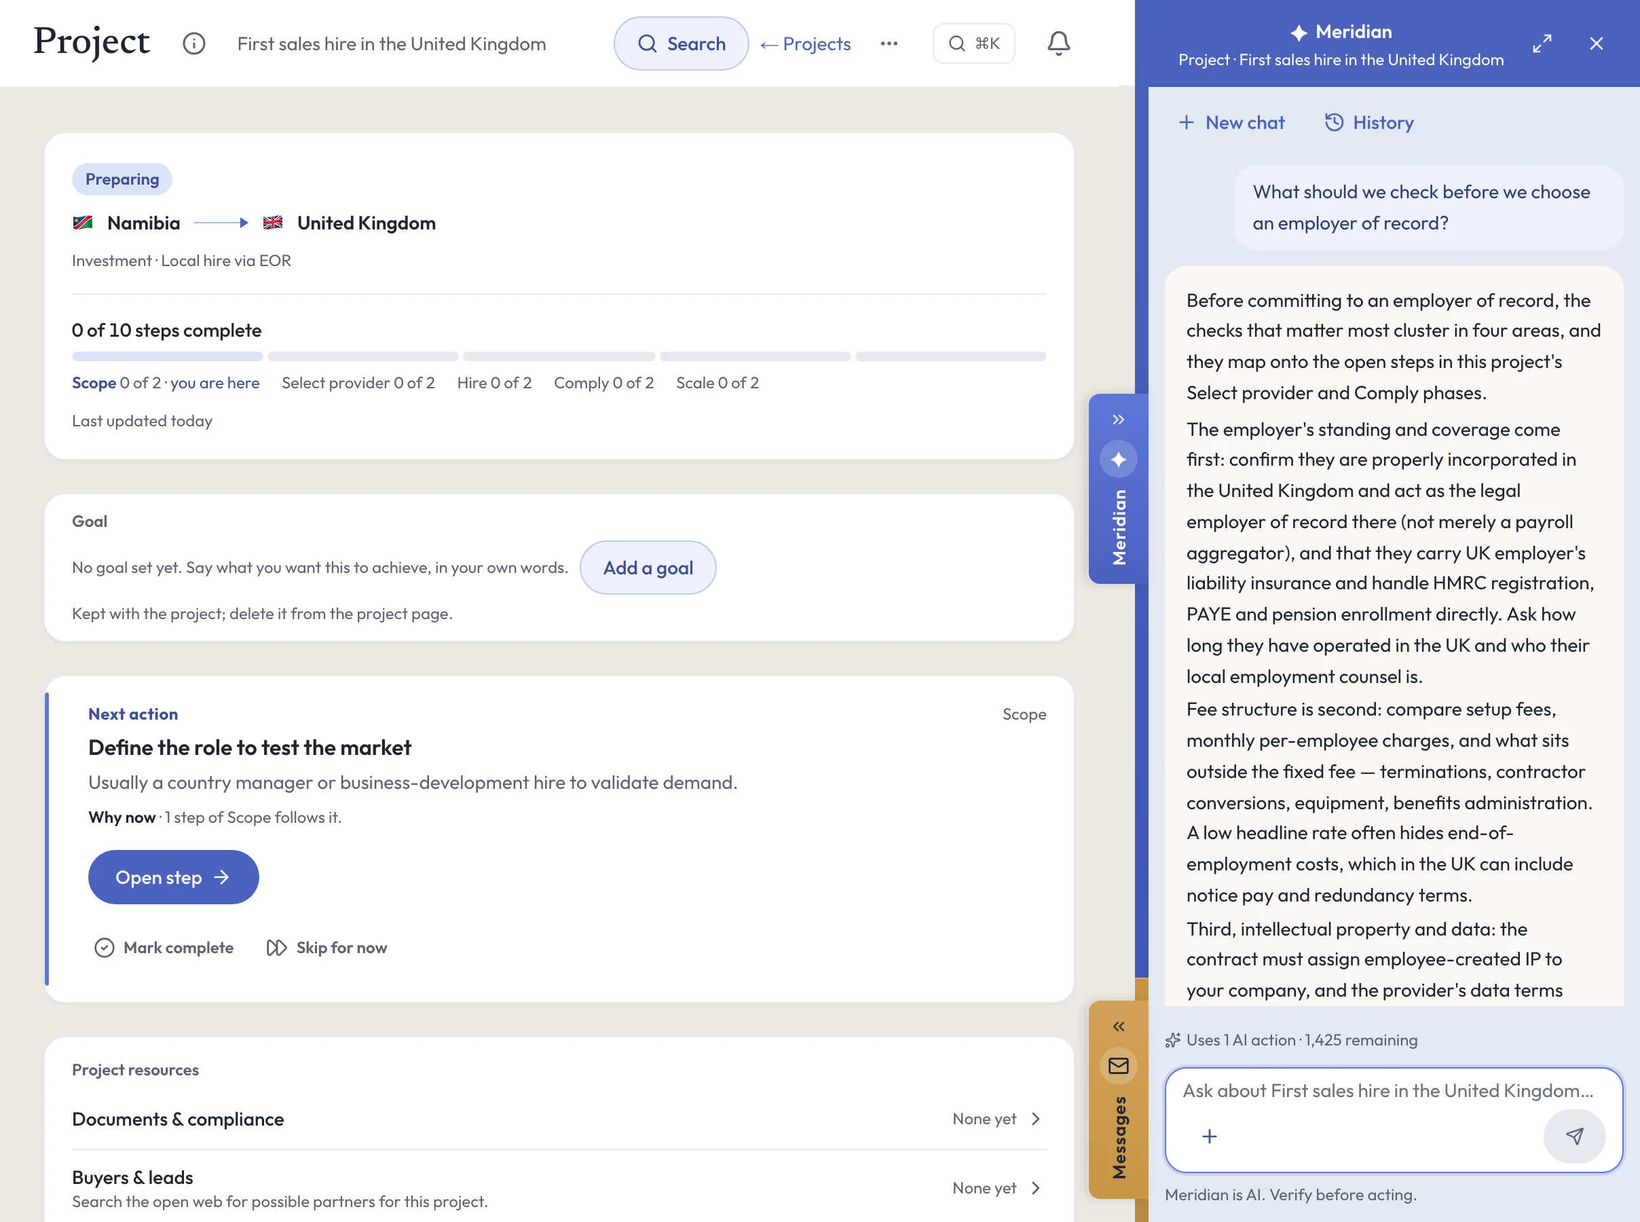Click the Scope progress bar segment
This screenshot has height=1222, width=1640.
coord(167,356)
